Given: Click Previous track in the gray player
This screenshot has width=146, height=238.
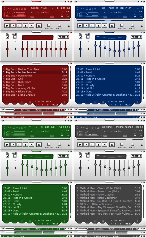Looking at the screenshot, I should coord(80,145).
